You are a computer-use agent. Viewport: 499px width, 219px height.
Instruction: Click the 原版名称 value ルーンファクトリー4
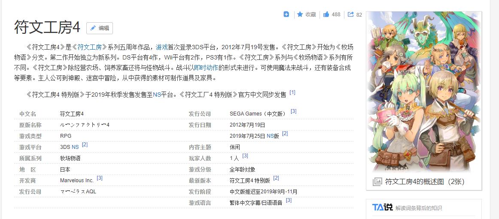pos(85,125)
